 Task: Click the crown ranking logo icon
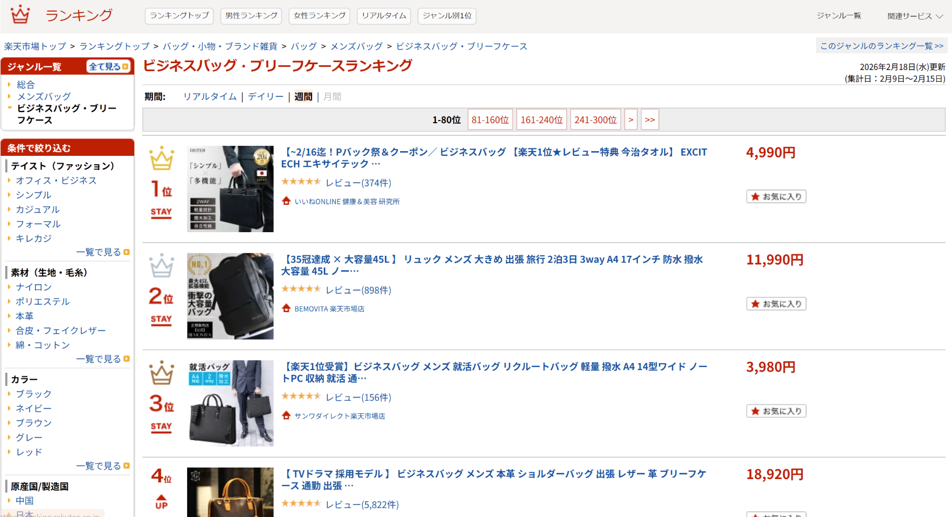tap(20, 15)
